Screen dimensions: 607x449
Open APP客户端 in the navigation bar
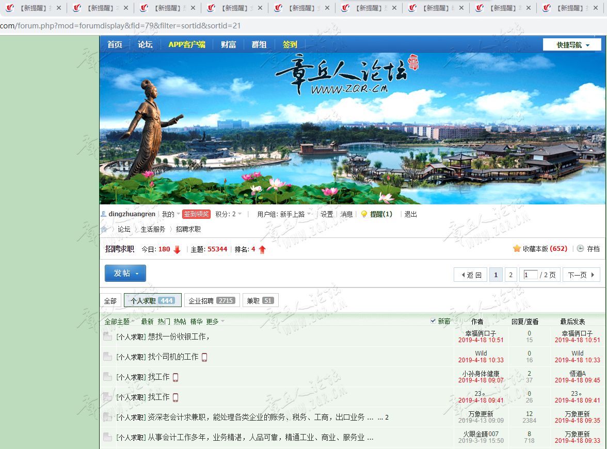[187, 44]
